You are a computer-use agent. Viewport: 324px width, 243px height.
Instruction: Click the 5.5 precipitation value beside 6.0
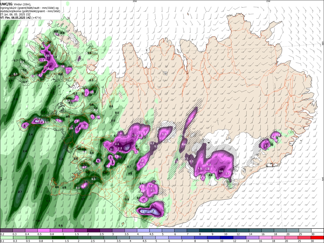pos(153,211)
